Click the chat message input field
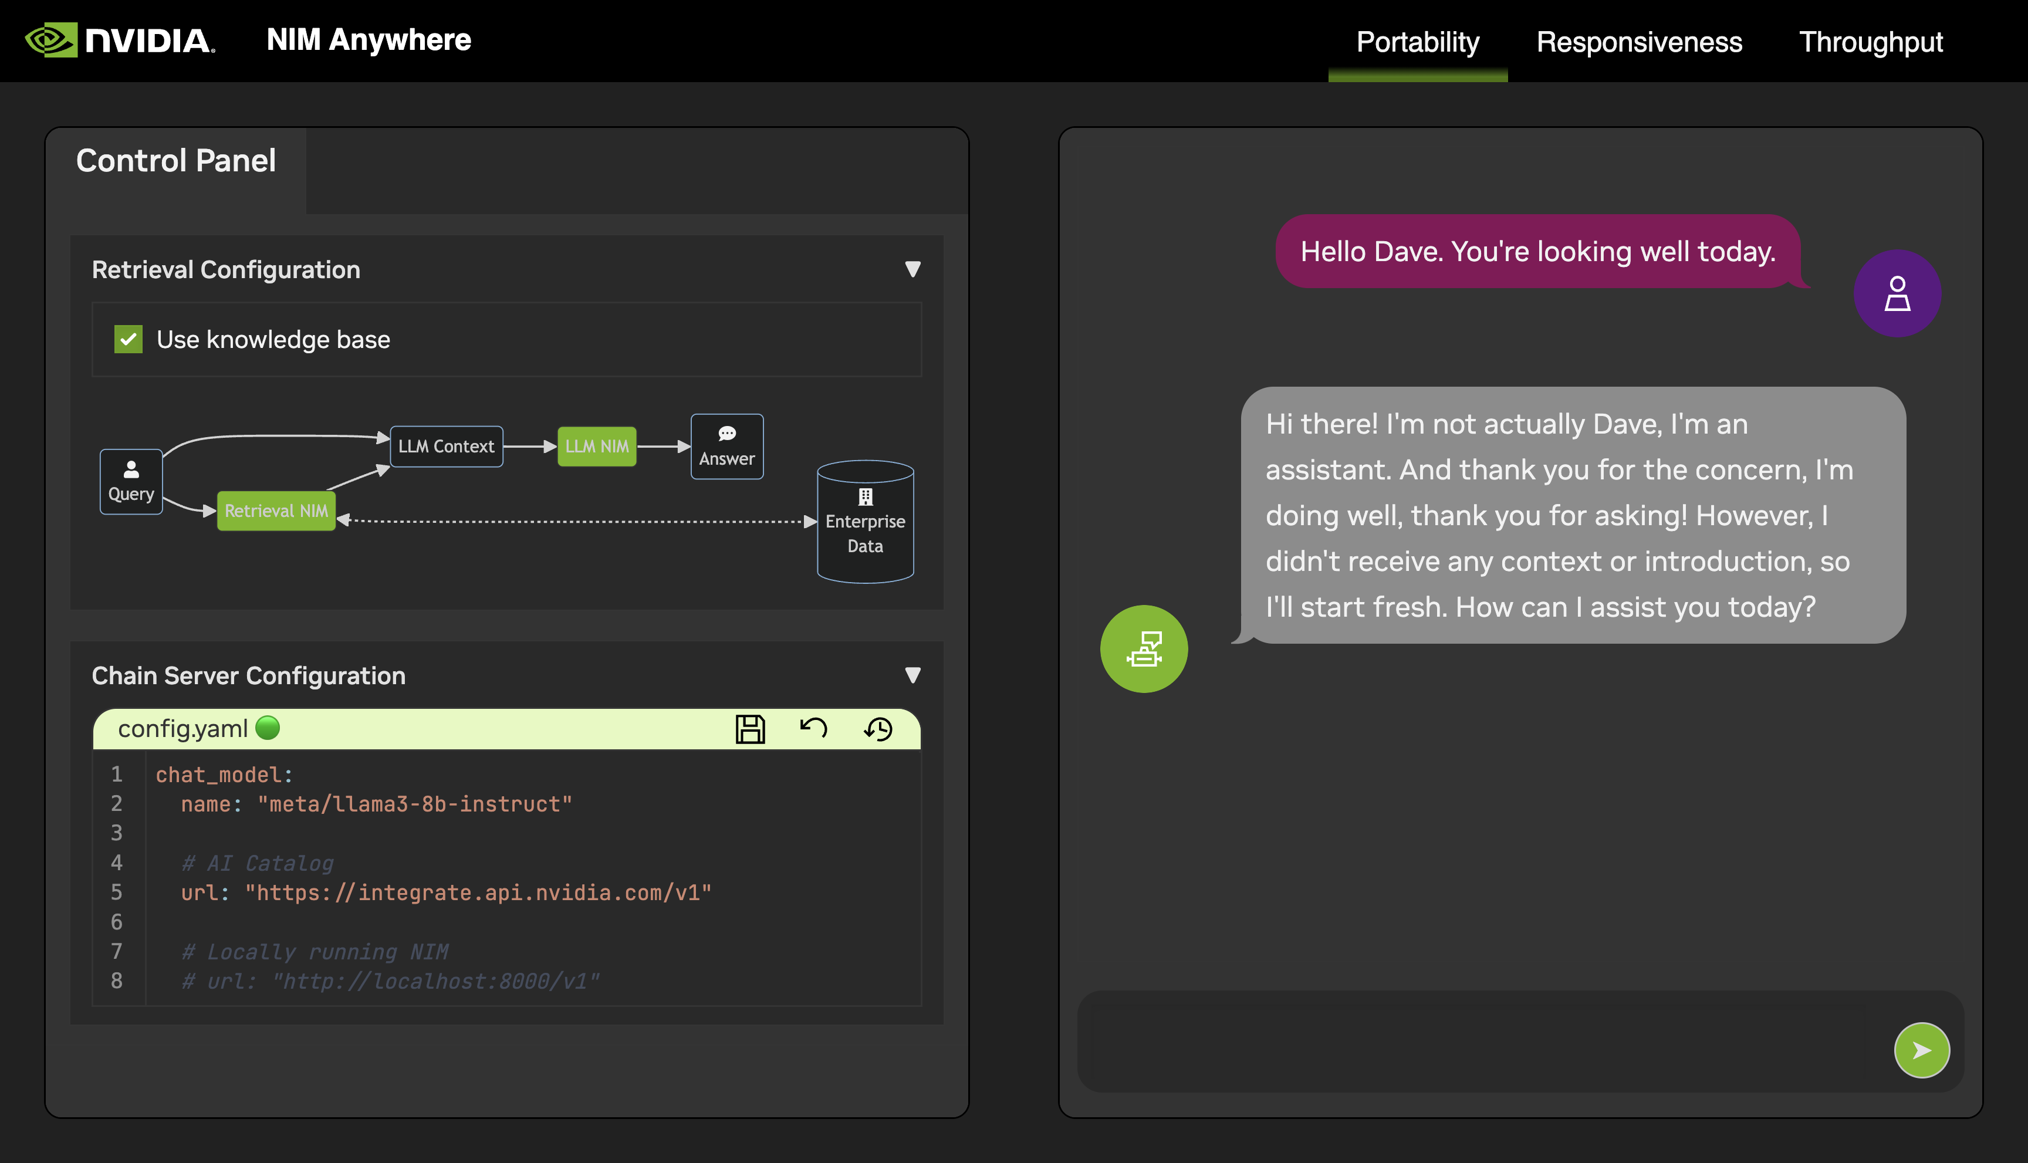Viewport: 2028px width, 1163px height. coord(1478,1042)
